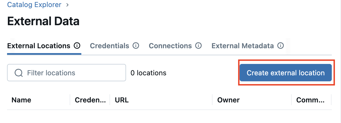Viewport: 341px width, 123px height.
Task: Select the Owner column header
Action: pos(229,100)
